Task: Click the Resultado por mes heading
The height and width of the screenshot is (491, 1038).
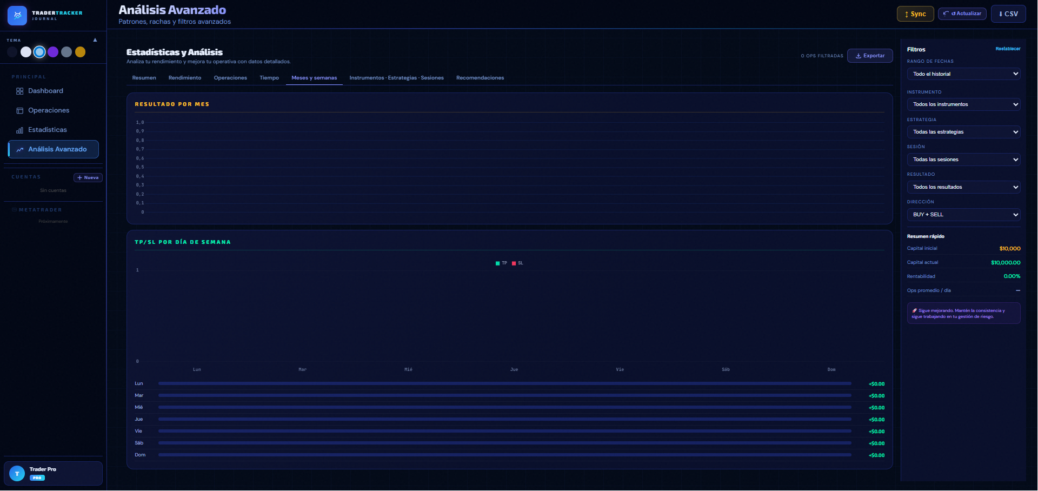Action: [x=172, y=104]
